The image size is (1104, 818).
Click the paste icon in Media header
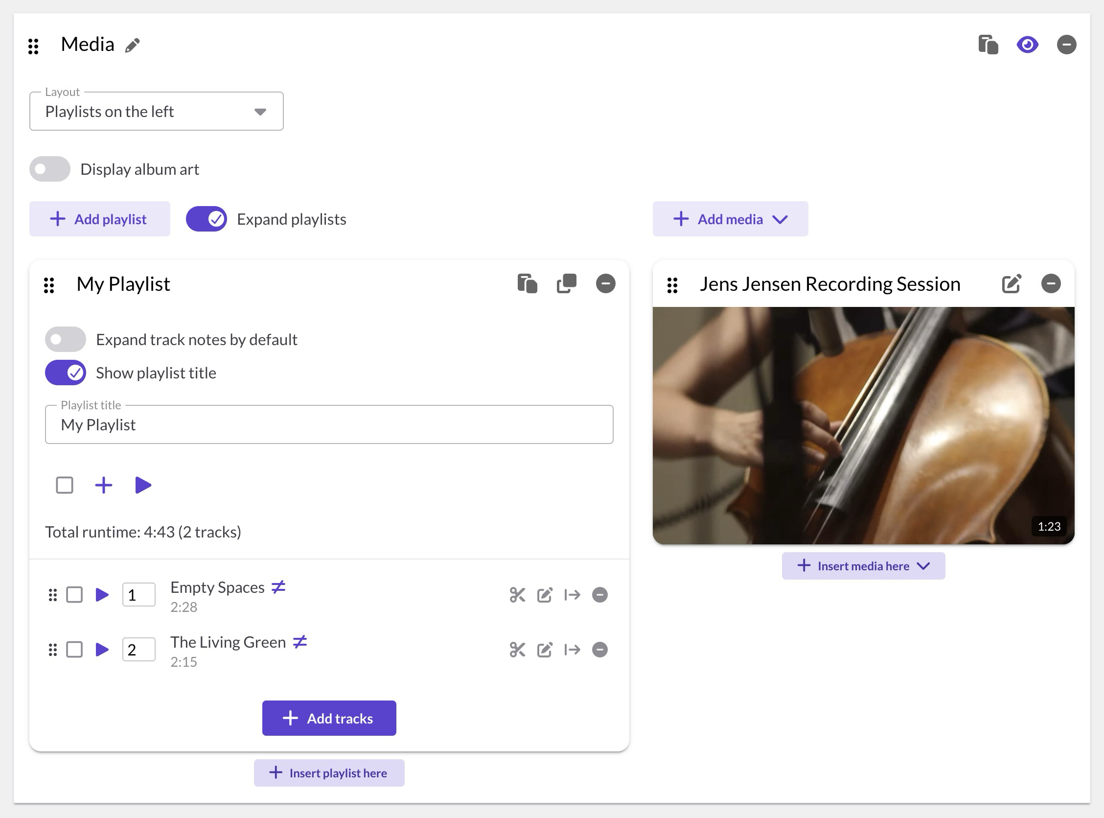point(988,45)
